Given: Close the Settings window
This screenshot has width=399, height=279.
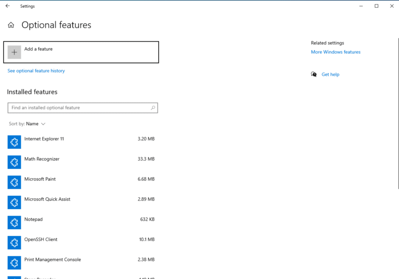Looking at the screenshot, I should click(392, 6).
